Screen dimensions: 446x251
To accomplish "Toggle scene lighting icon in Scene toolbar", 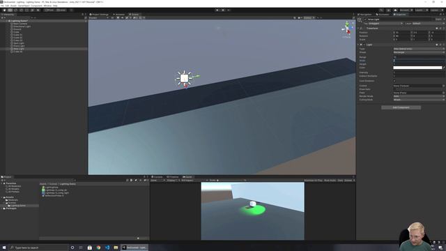I will (118, 17).
